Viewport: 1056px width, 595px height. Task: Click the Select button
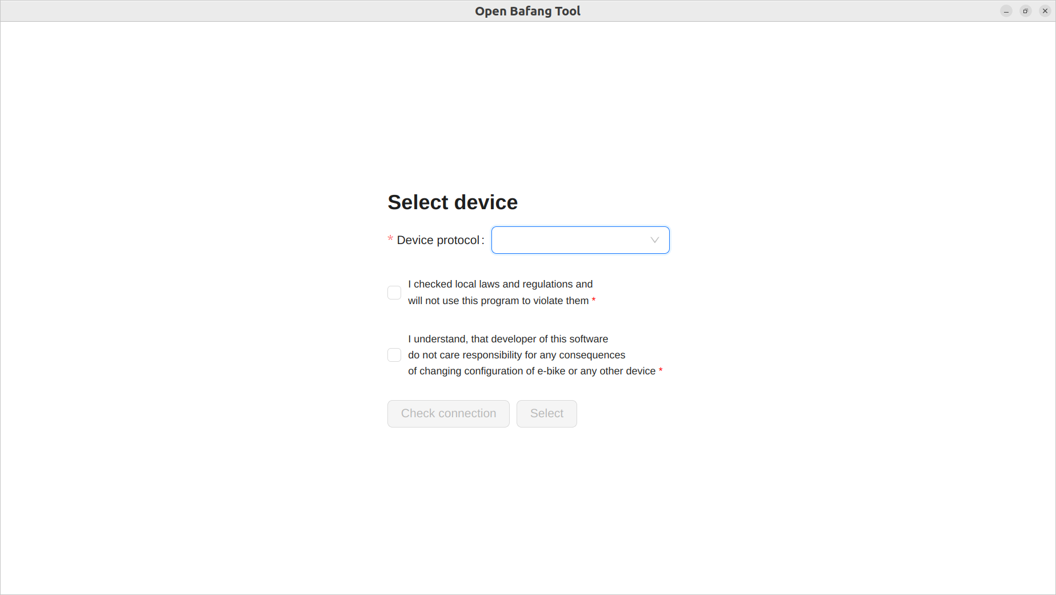547,414
